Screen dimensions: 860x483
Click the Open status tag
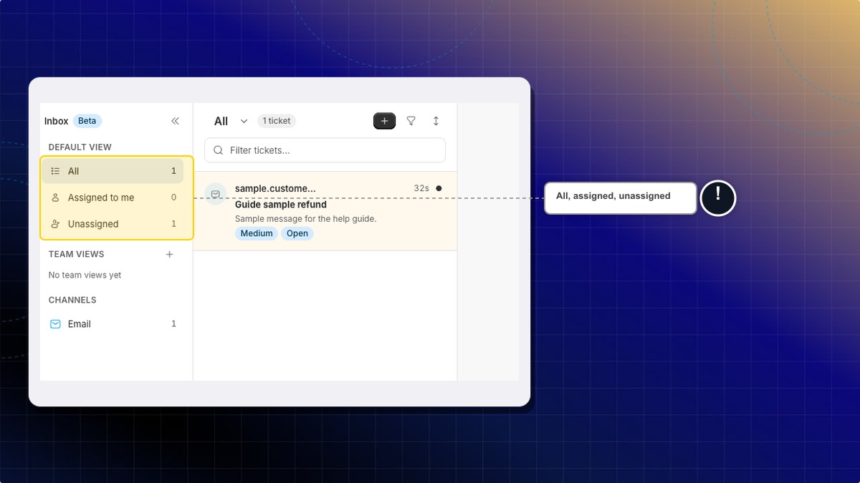click(297, 233)
